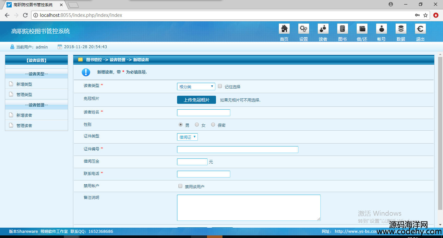The height and width of the screenshot is (238, 443).
Task: Select the 保密 gender radio button
Action: pyautogui.click(x=213, y=124)
